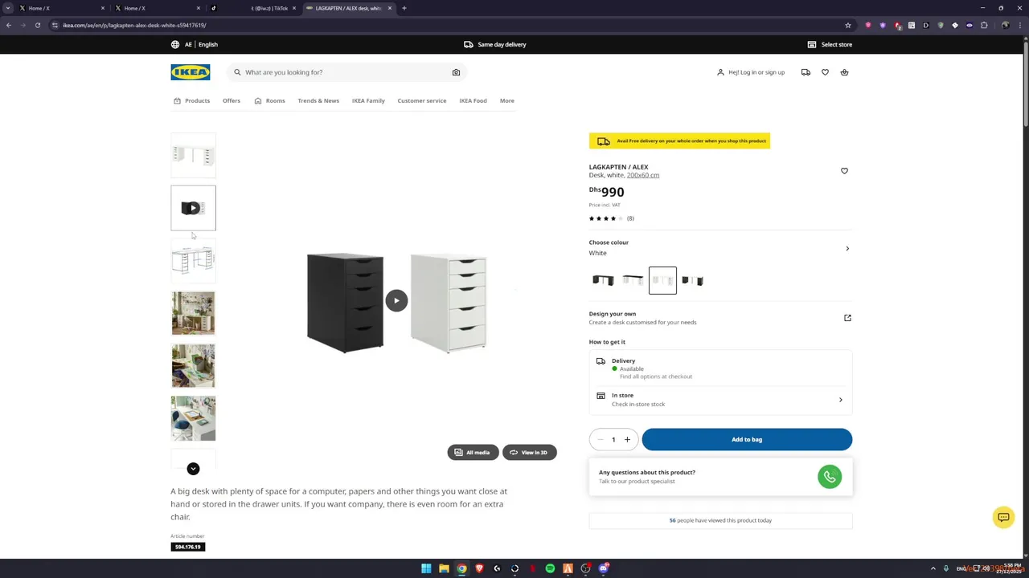Open the More menu
This screenshot has width=1029, height=578.
pyautogui.click(x=507, y=101)
